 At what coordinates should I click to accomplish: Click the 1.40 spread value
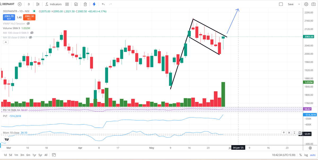(x=19, y=17)
